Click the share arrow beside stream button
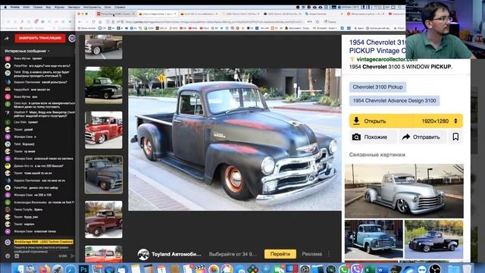The image size is (485, 273). coord(7,39)
